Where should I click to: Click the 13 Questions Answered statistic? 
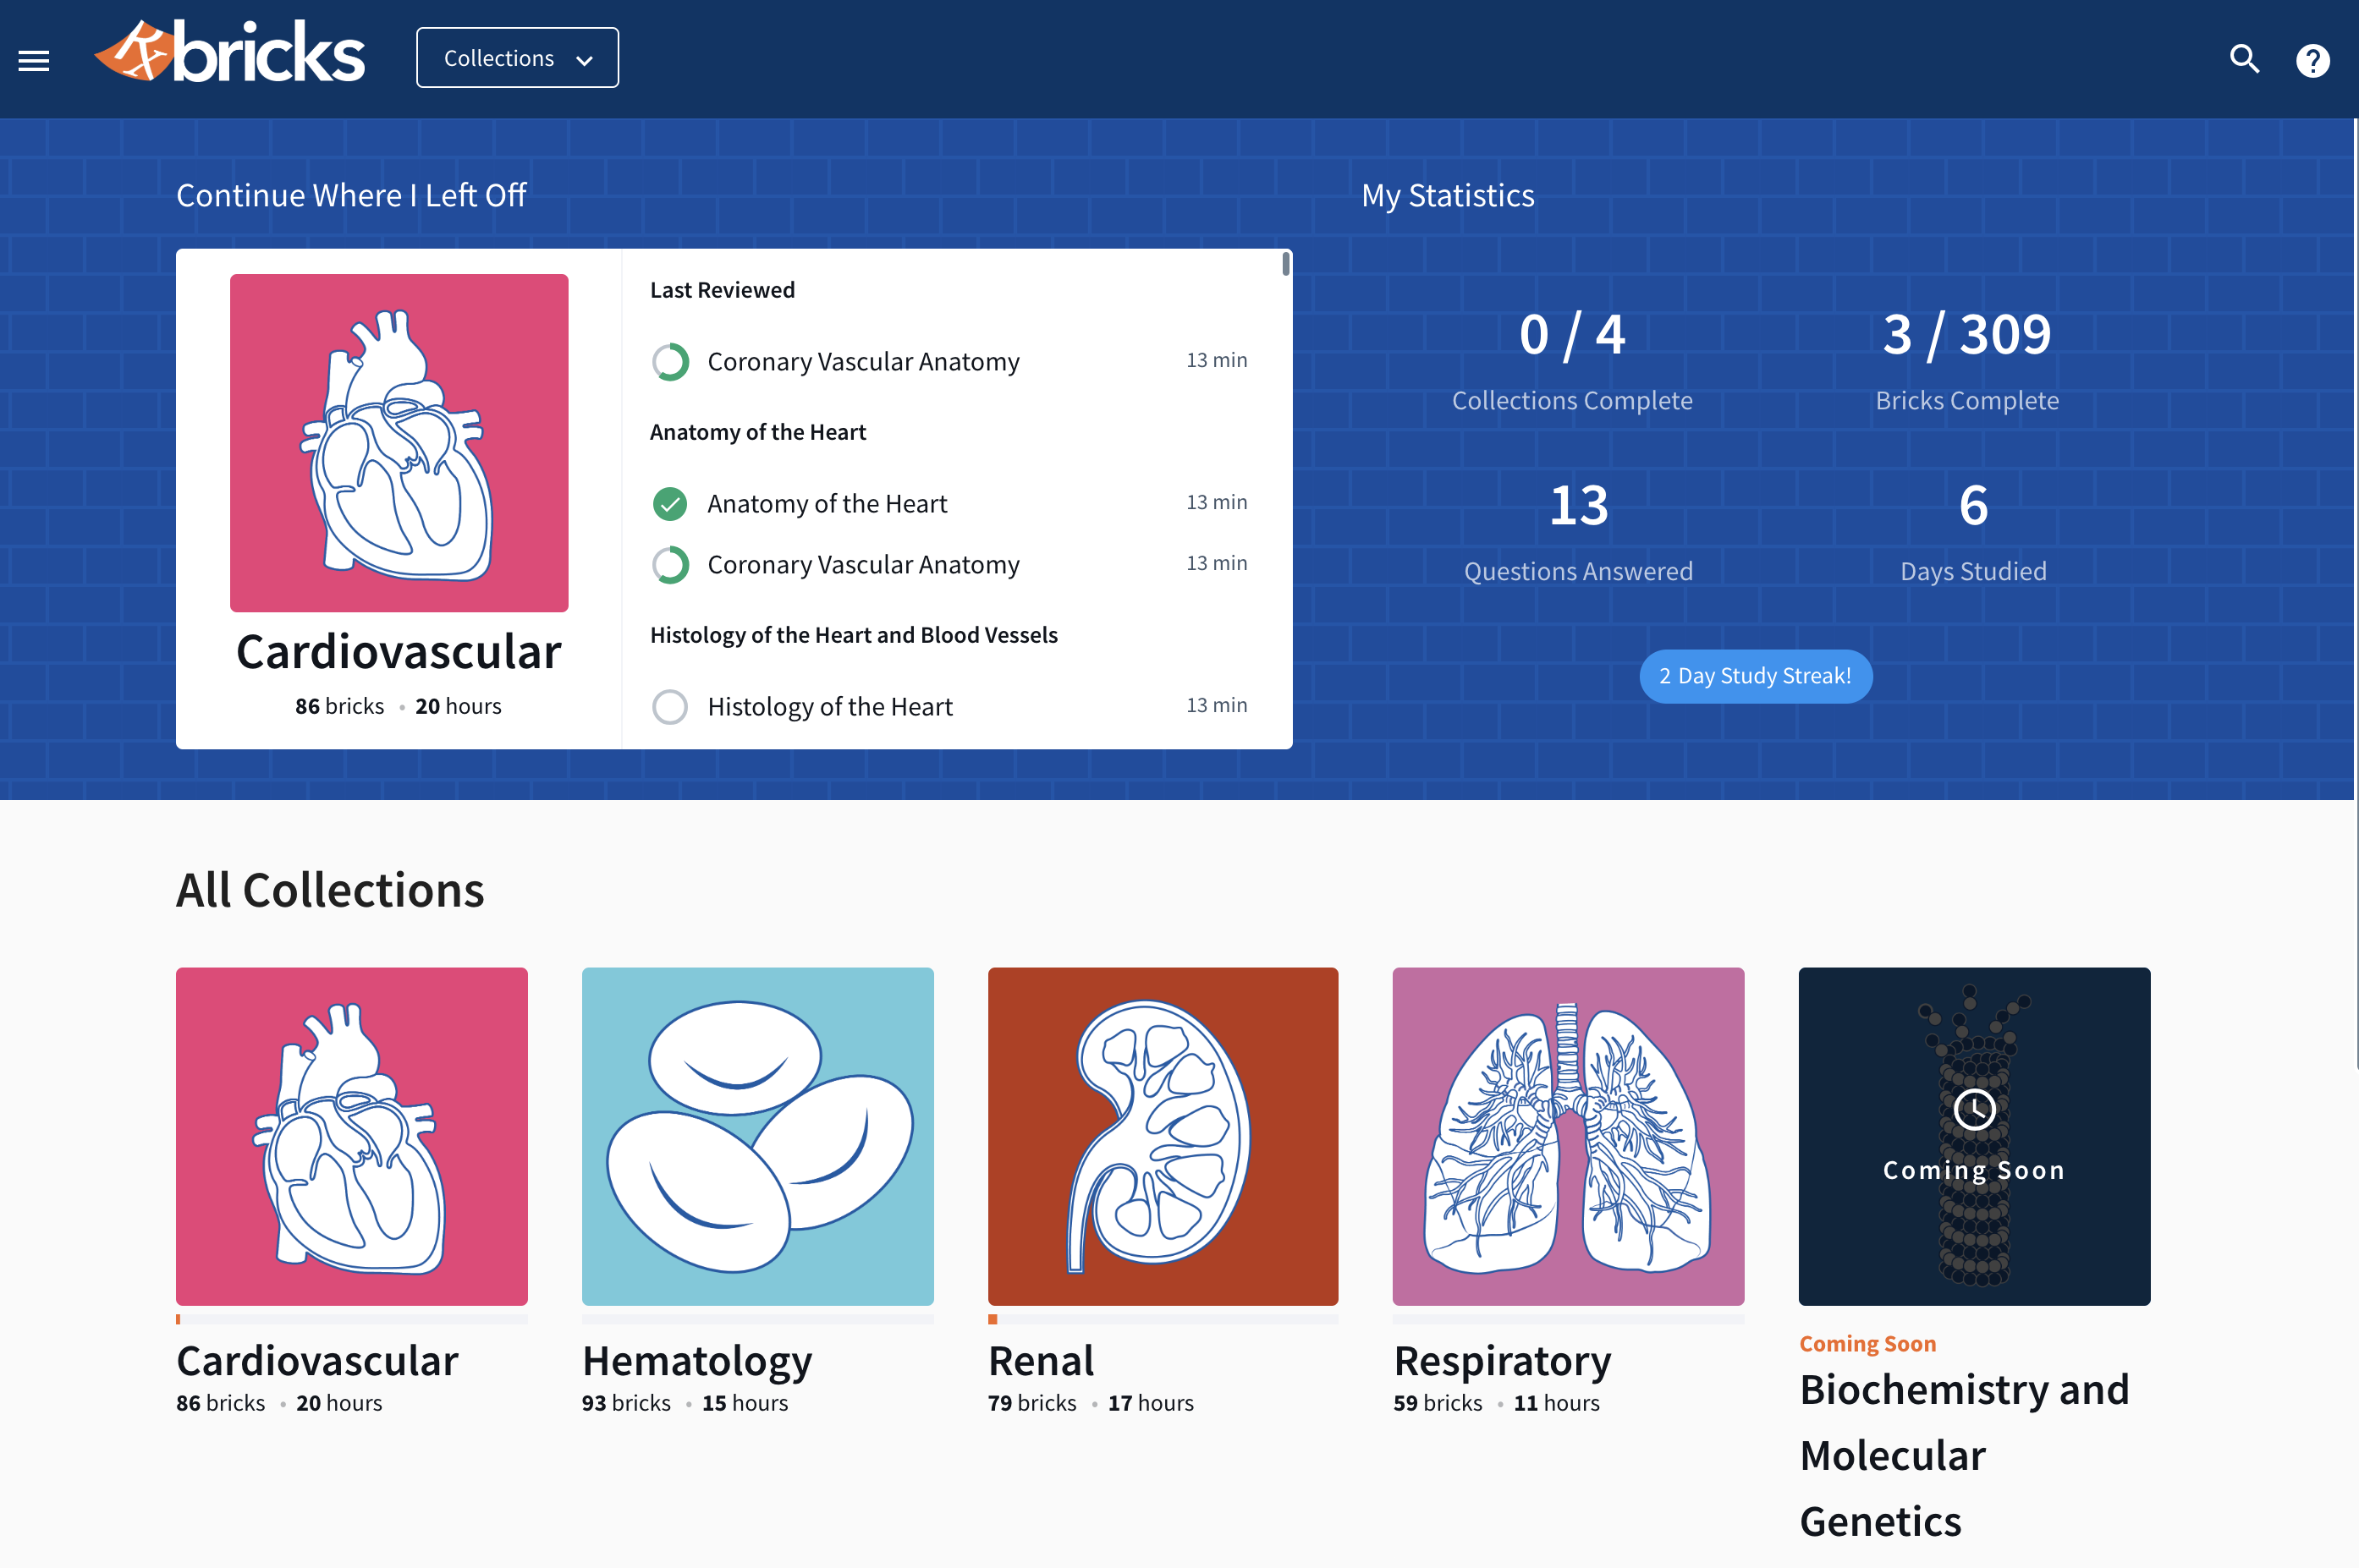point(1578,531)
